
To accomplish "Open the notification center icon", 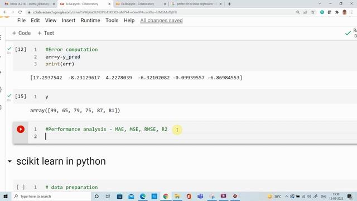I will [350, 196].
